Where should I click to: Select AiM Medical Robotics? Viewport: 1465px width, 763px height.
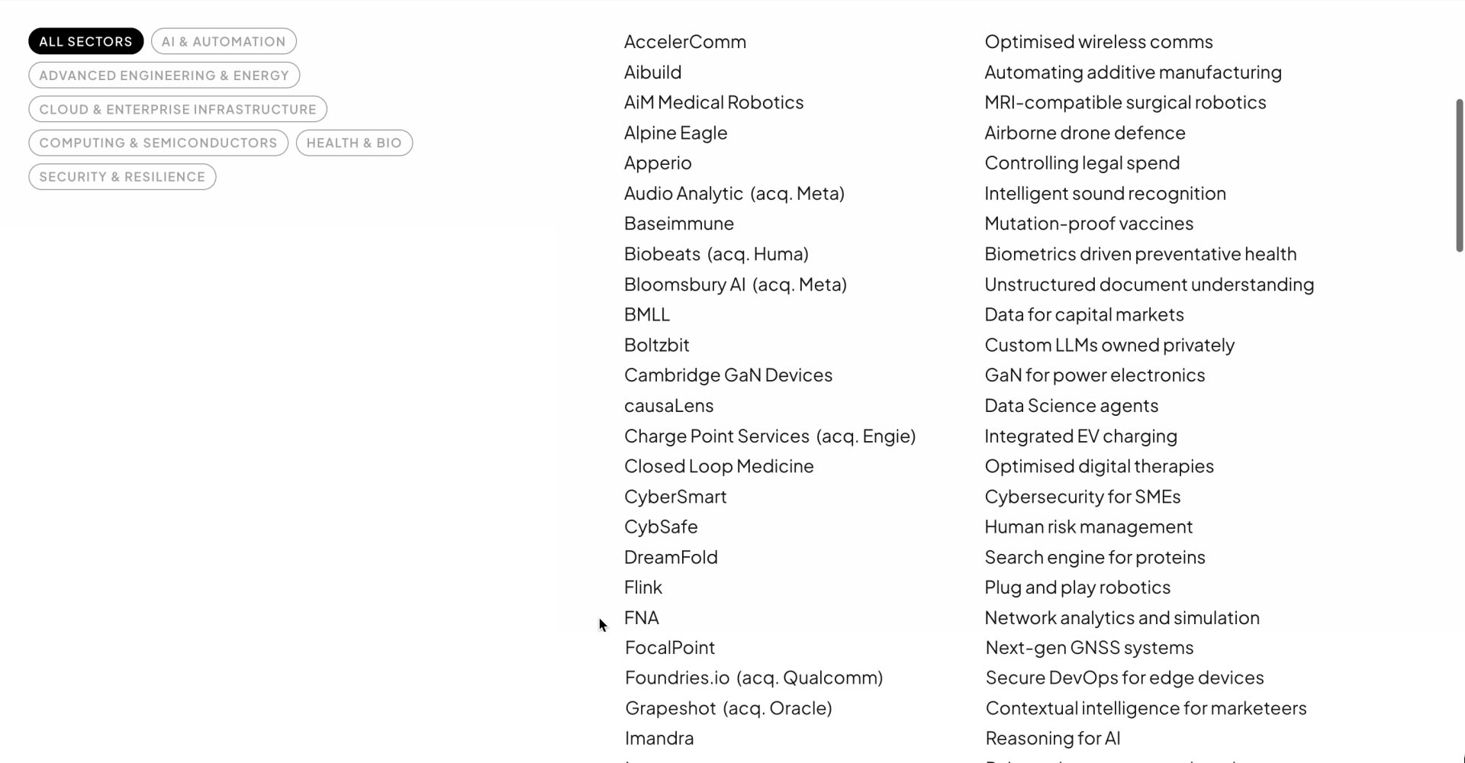(x=713, y=101)
